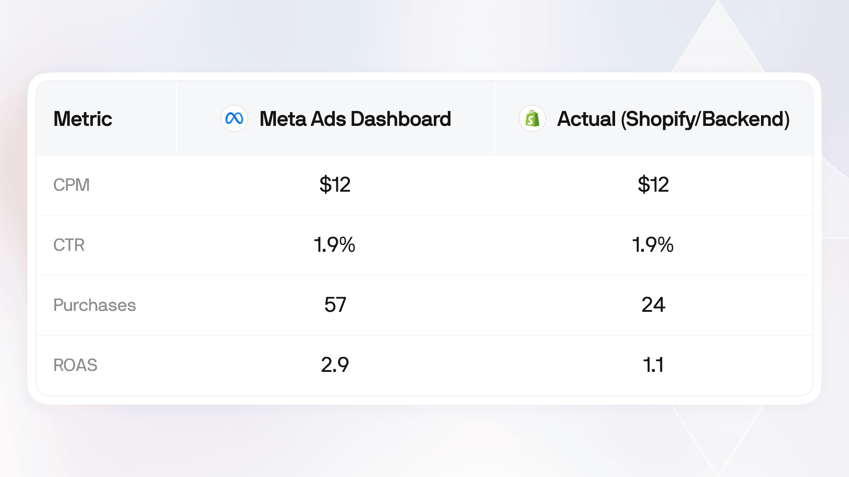
Task: Click the Meta Ads Dashboard header text
Action: 355,119
